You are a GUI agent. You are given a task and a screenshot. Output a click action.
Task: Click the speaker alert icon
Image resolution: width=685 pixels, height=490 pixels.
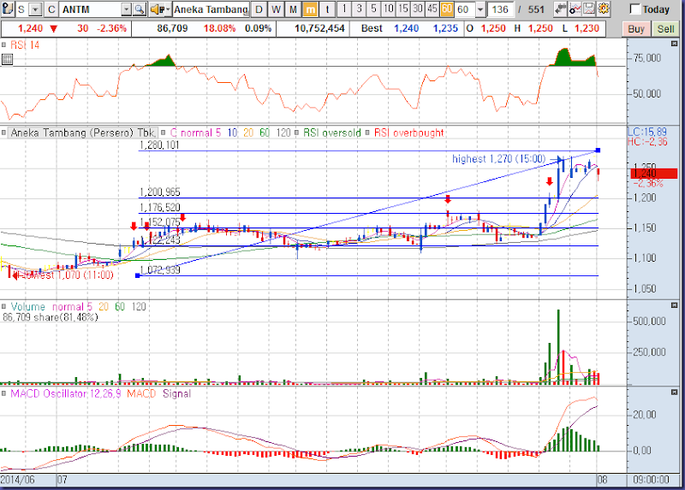[157, 9]
